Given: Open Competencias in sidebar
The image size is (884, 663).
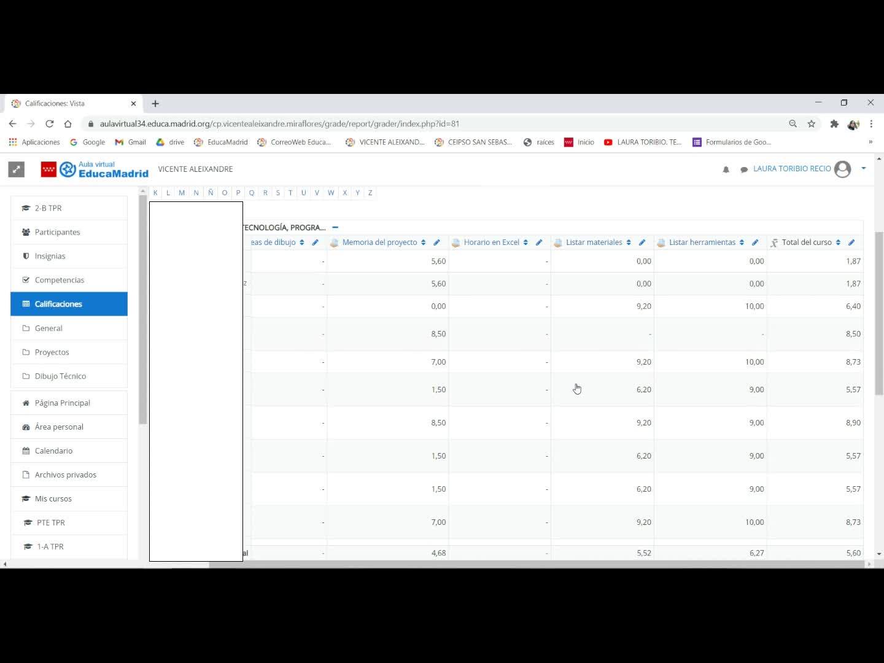Looking at the screenshot, I should coord(69,280).
